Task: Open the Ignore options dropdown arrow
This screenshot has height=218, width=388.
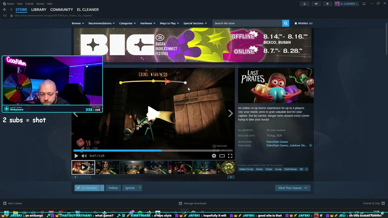Action: click(140, 188)
